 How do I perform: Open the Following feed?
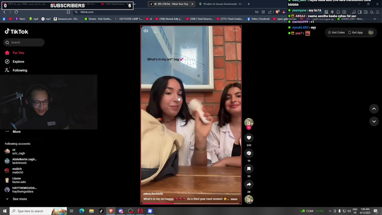click(16, 70)
